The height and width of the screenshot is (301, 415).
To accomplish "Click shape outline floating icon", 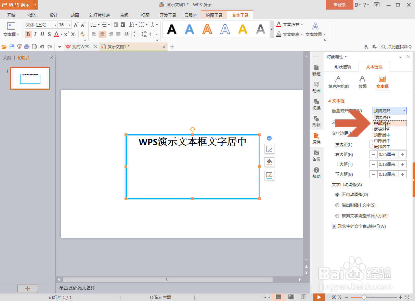I will (269, 175).
